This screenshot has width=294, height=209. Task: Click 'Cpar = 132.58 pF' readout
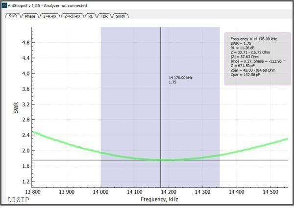pyautogui.click(x=245, y=75)
